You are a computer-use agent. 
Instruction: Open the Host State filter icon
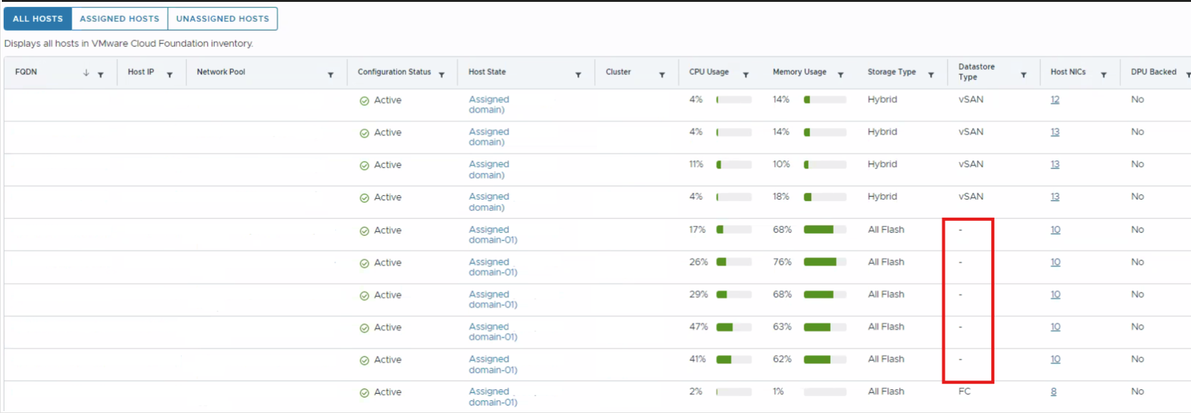(x=578, y=75)
